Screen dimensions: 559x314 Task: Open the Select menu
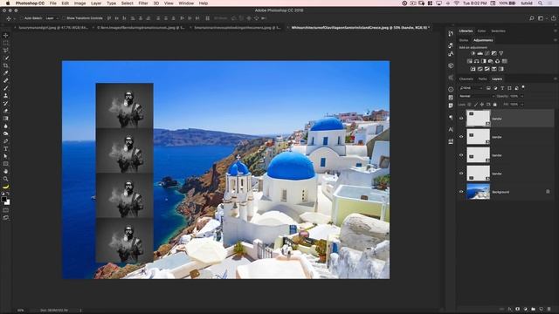[127, 3]
